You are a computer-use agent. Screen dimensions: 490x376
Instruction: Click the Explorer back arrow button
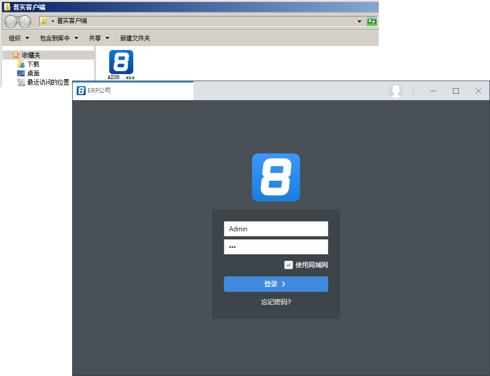[x=11, y=22]
